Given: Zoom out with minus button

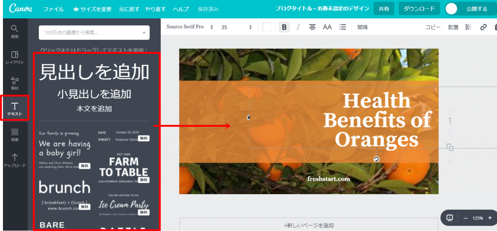Looking at the screenshot, I should [465, 218].
